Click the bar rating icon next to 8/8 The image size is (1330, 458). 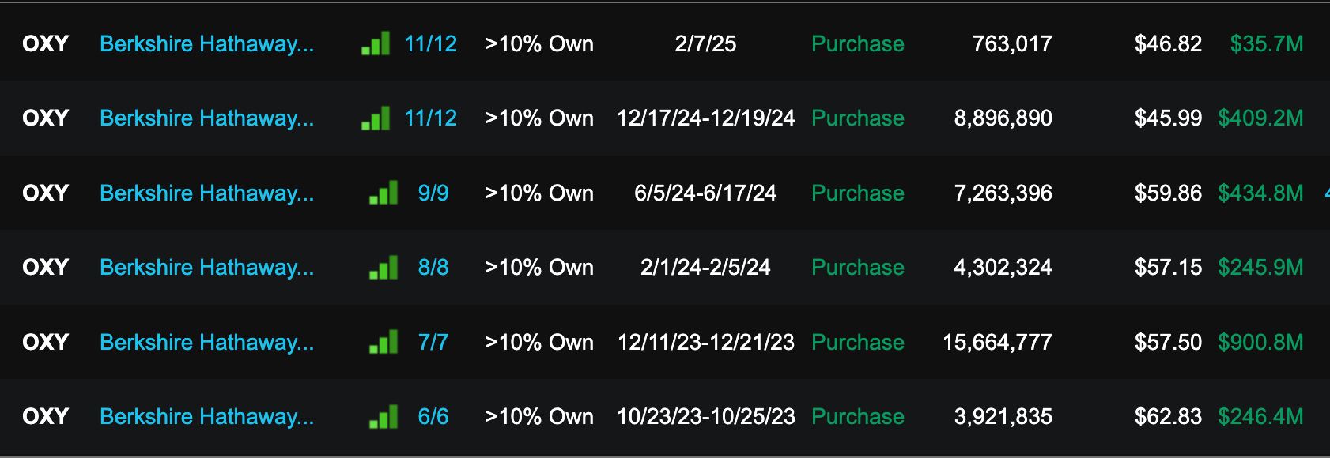384,268
